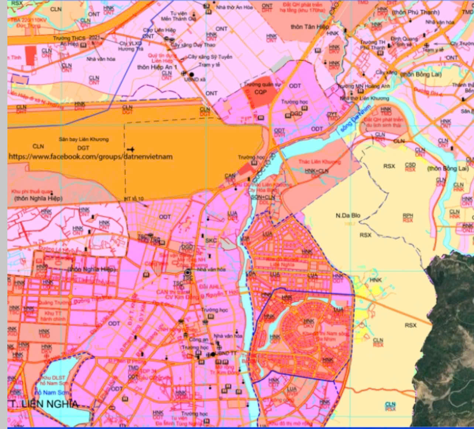Select the red CQP military land zone
The image size is (474, 429).
pyautogui.click(x=260, y=92)
